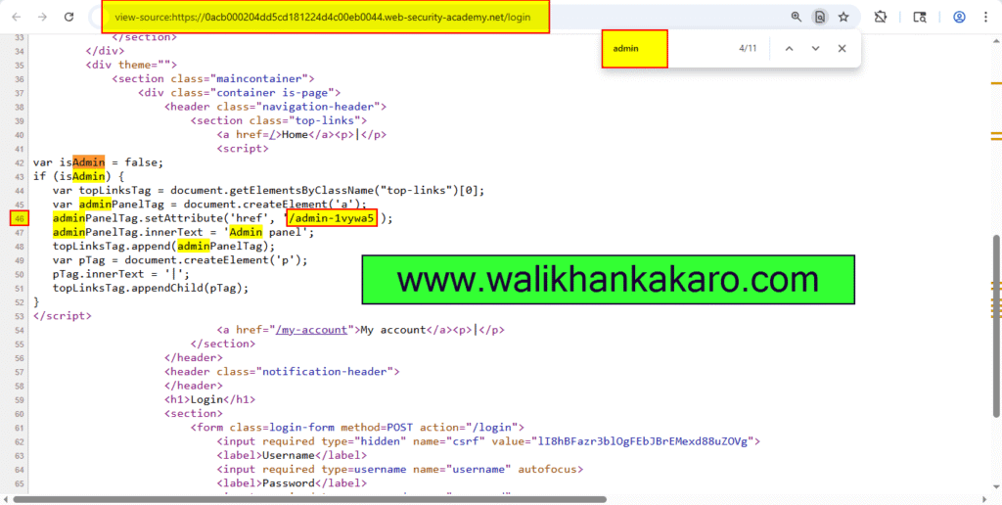
Task: Click line number 46 in the gutter
Action: (20, 218)
